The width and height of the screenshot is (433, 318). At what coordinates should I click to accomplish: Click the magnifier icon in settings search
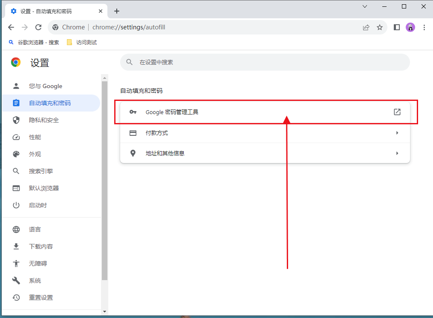coord(129,62)
